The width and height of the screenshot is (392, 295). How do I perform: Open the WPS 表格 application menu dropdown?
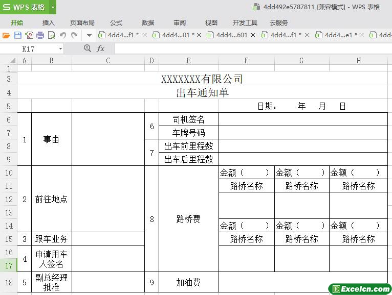pos(53,7)
